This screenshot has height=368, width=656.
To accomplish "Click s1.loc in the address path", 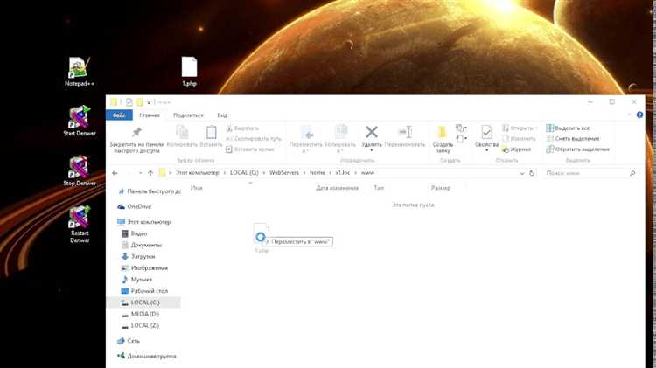I will pyautogui.click(x=343, y=173).
